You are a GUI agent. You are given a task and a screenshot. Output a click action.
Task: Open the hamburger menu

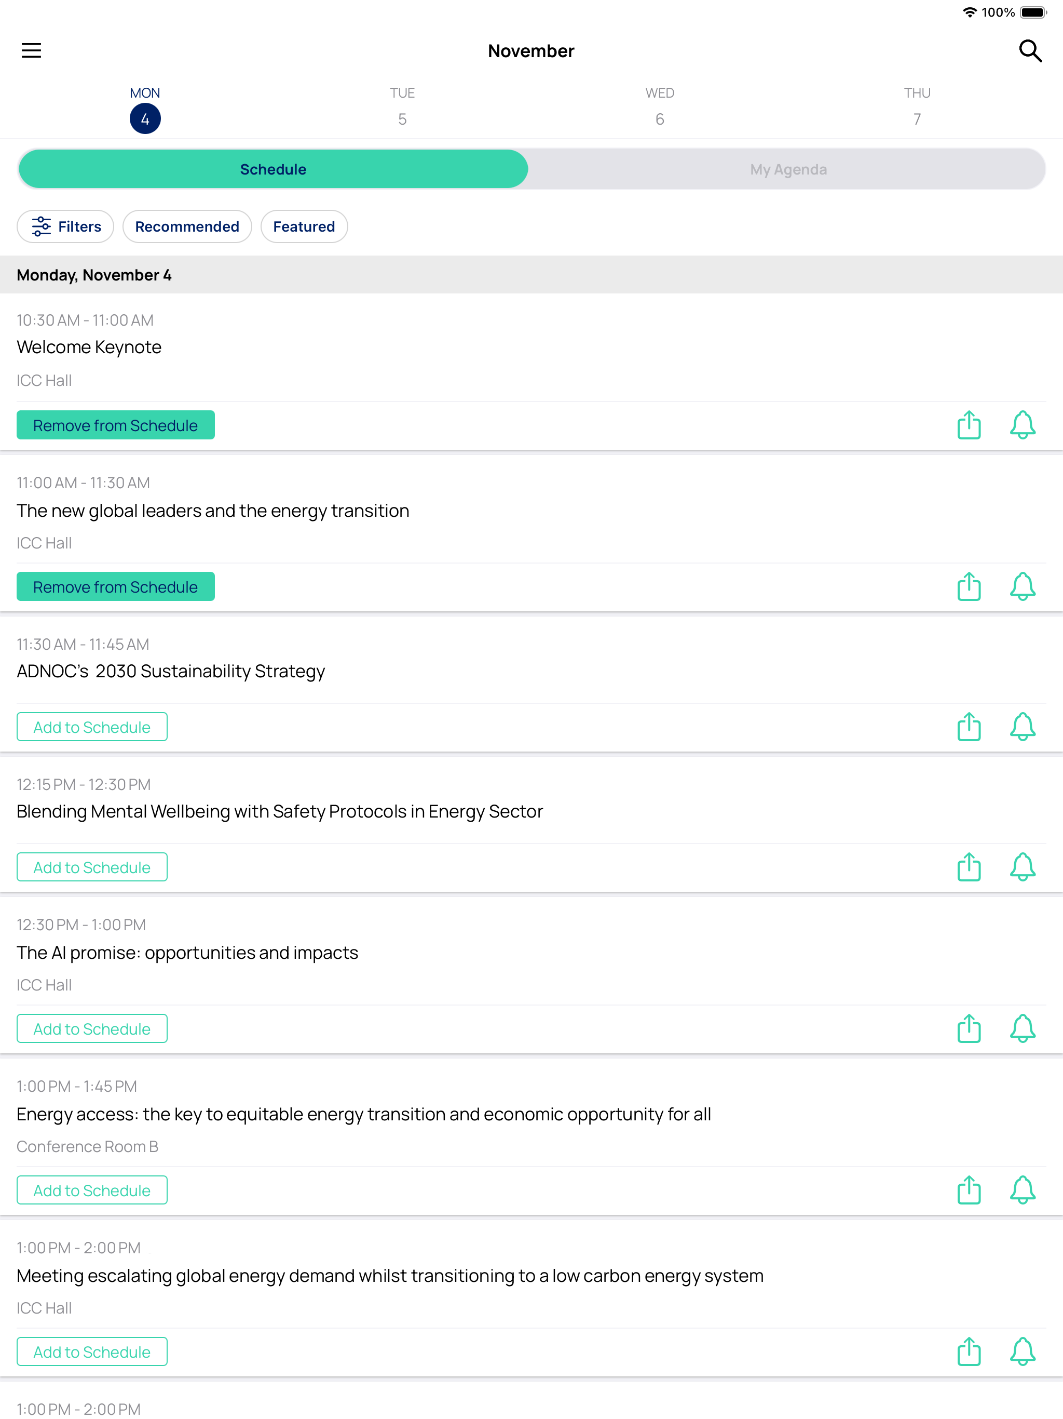31,50
